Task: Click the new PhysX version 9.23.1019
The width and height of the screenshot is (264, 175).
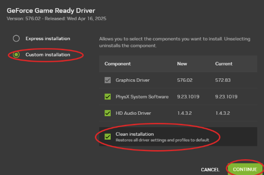Action: coord(188,97)
